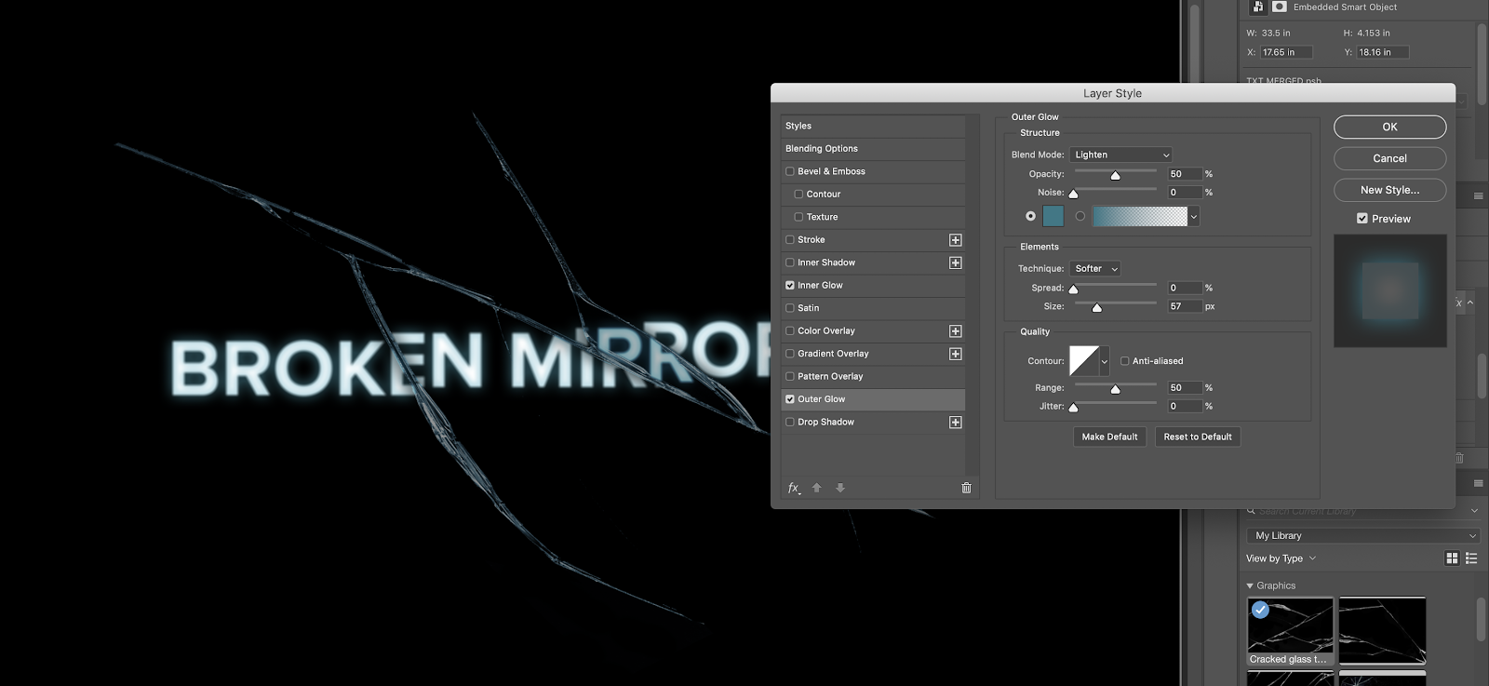Open the panel menu above Libraries search
The width and height of the screenshot is (1489, 686).
[x=1478, y=483]
